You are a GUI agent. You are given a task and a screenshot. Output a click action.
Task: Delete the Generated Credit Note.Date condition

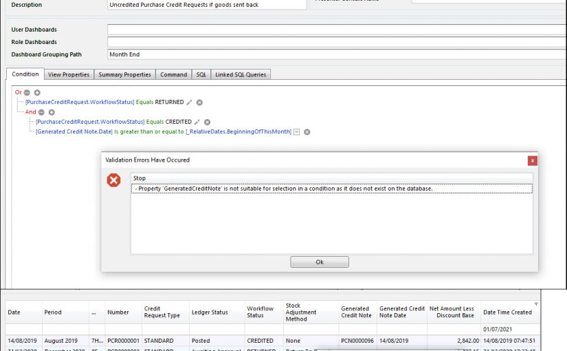click(x=307, y=132)
